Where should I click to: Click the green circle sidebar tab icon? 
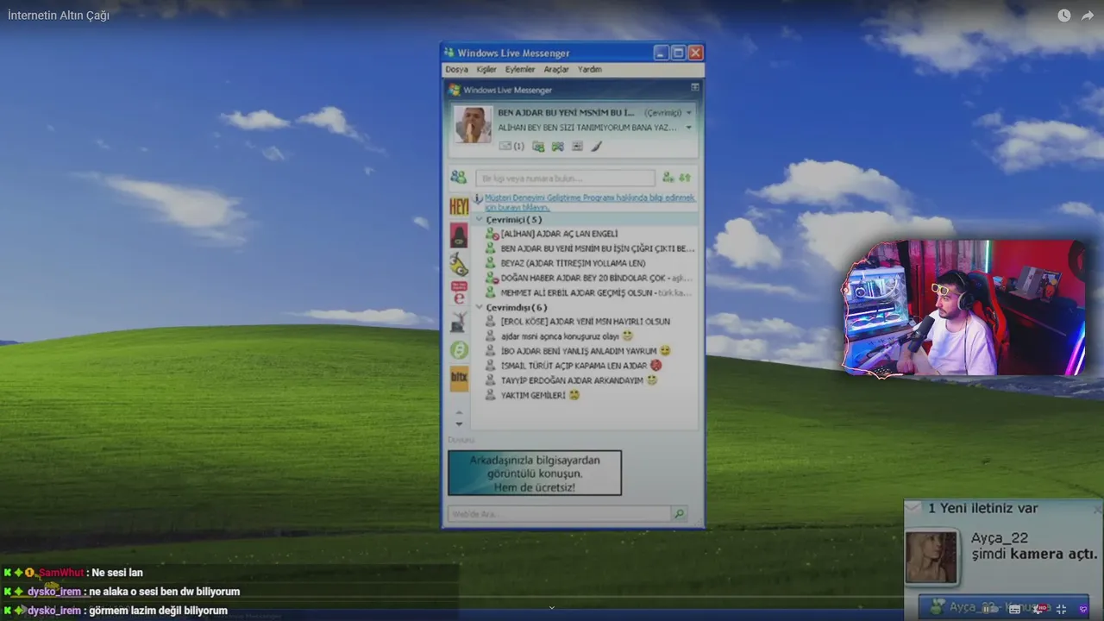[x=459, y=350]
